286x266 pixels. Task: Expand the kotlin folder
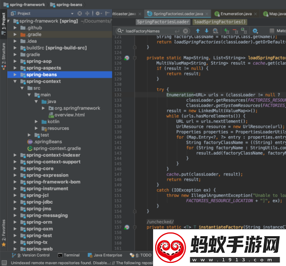(36, 122)
